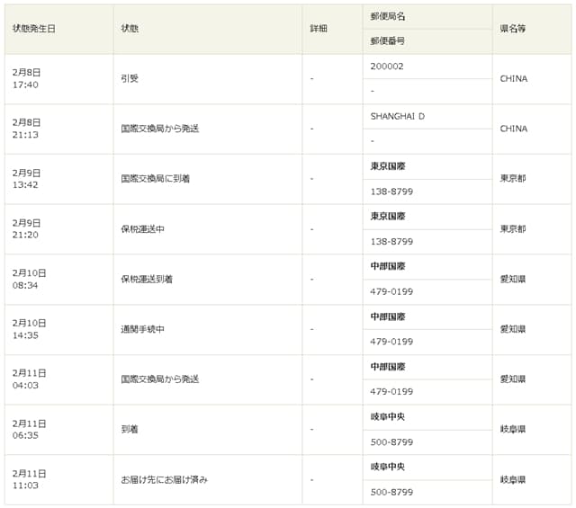
Task: Click 愛知県 in the 08:34 row
Action: [513, 280]
